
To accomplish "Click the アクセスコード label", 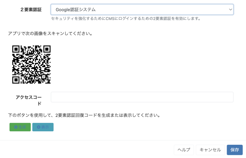I will (x=28, y=100).
